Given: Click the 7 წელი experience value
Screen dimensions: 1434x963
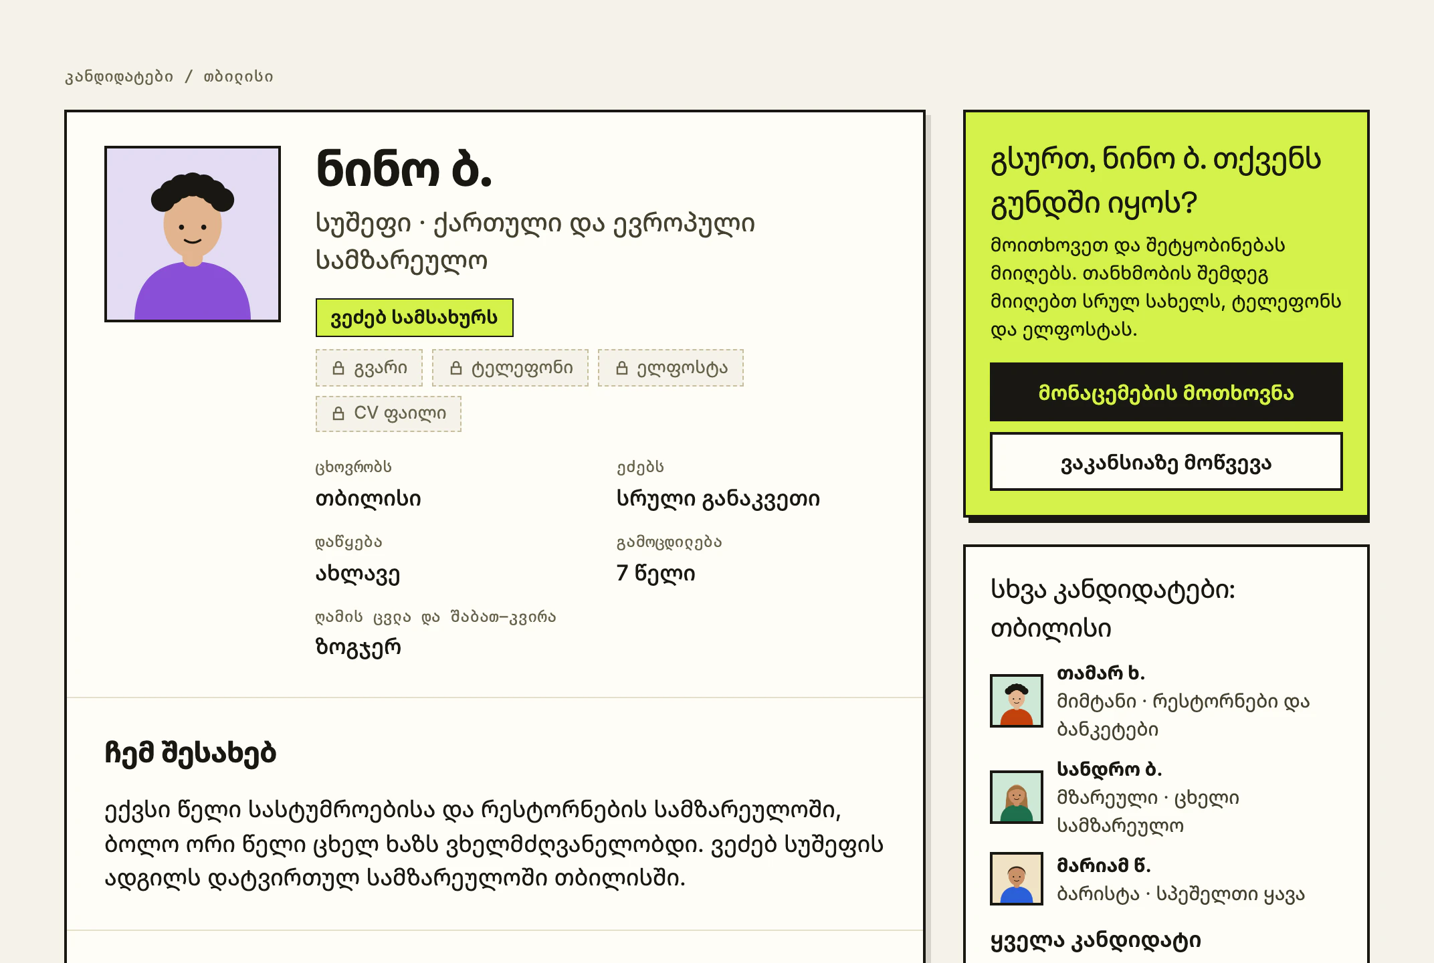Looking at the screenshot, I should (655, 574).
